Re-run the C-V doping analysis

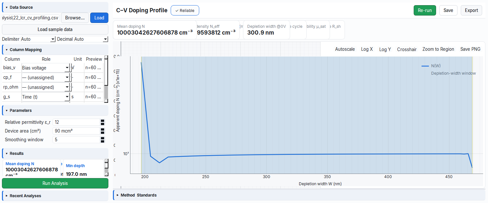coord(425,10)
